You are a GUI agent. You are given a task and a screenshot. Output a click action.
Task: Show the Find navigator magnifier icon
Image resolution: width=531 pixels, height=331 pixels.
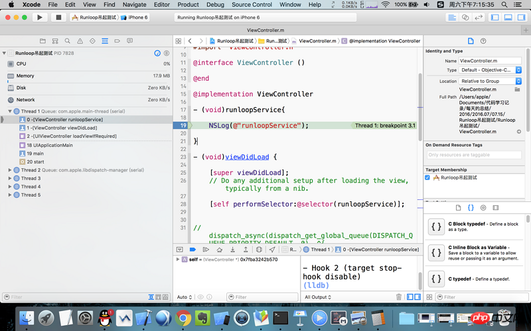(68, 41)
